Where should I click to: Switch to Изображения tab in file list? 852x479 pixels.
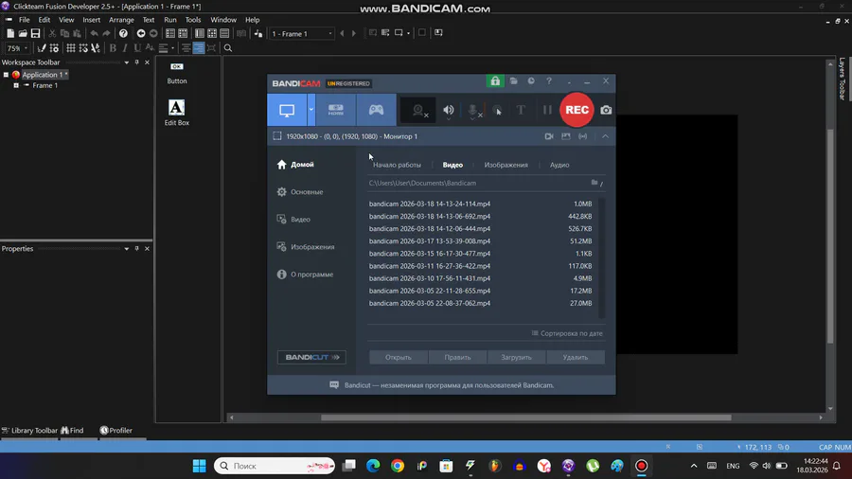pos(506,165)
